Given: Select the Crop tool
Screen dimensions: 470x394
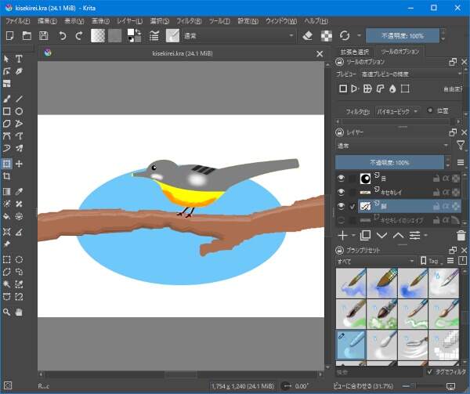Looking at the screenshot, I should (x=6, y=177).
